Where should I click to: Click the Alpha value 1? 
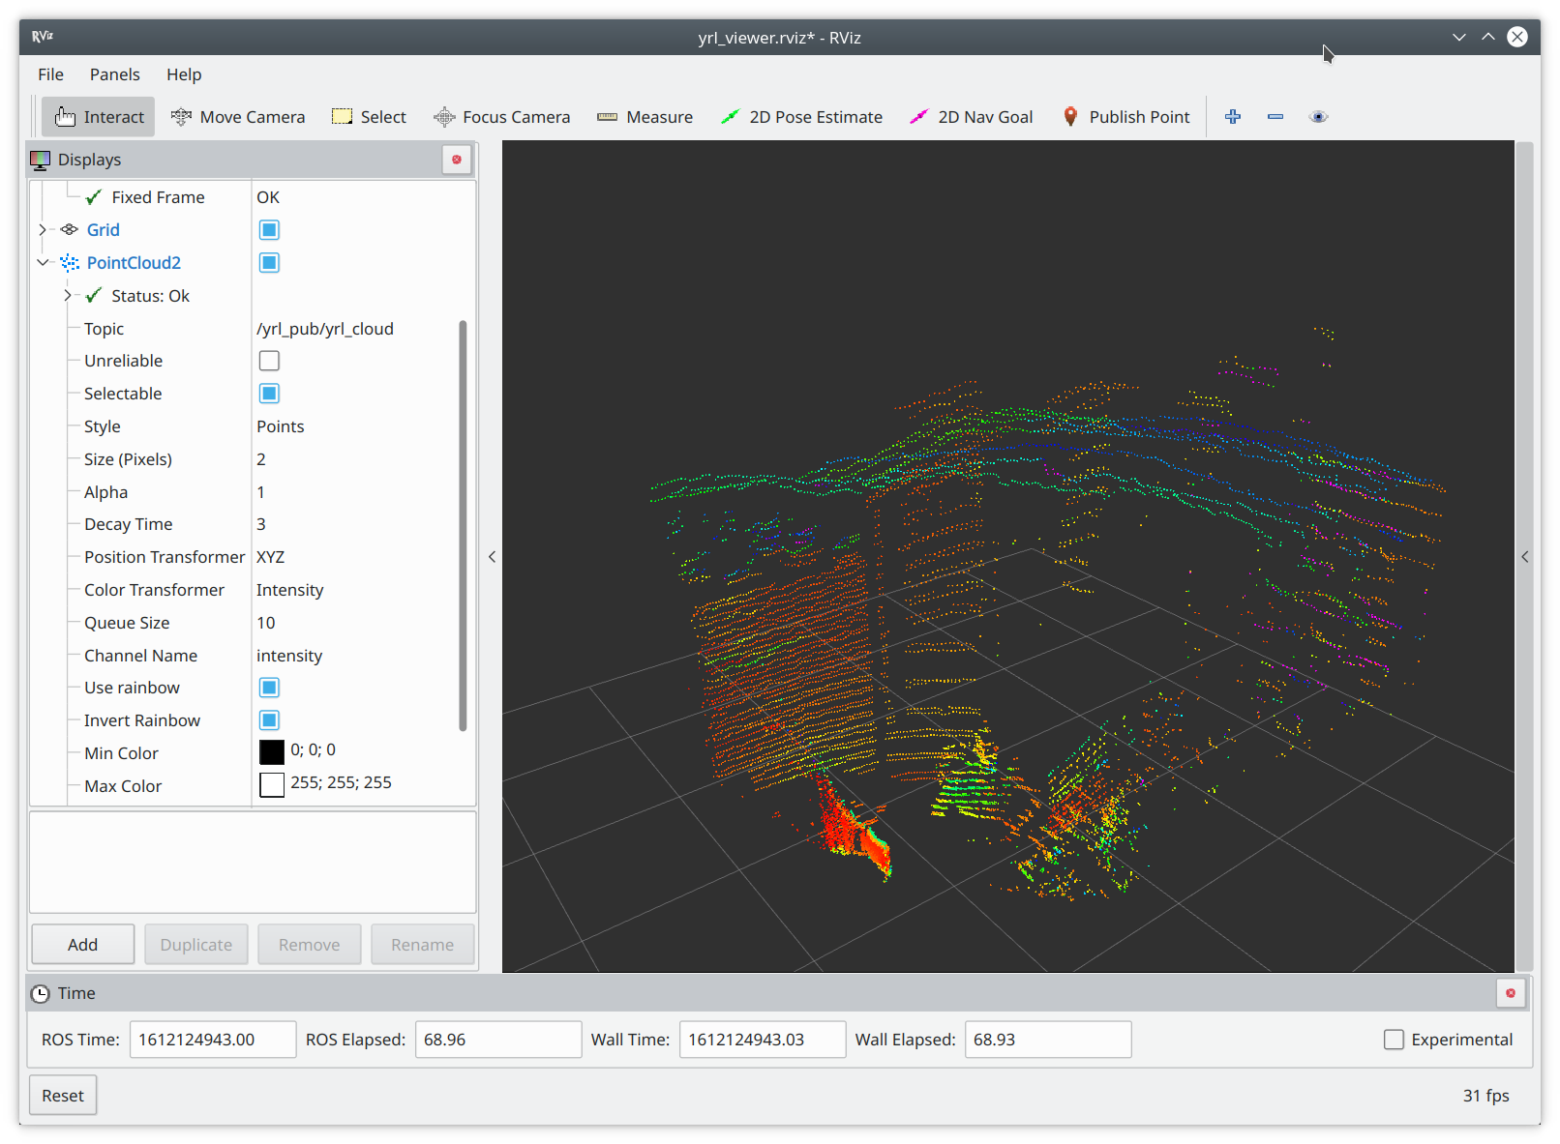(x=260, y=492)
